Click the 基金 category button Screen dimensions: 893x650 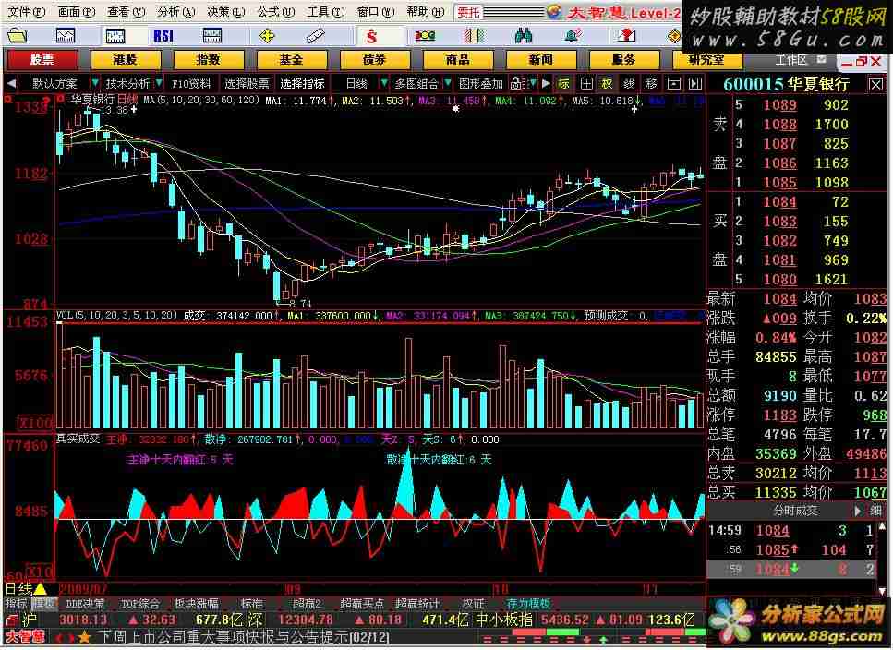(292, 59)
